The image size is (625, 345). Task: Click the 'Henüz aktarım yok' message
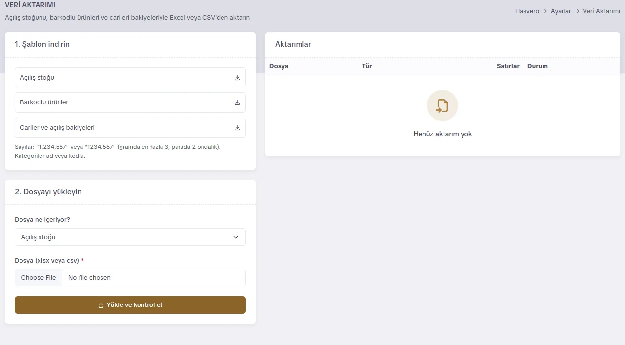click(x=443, y=134)
